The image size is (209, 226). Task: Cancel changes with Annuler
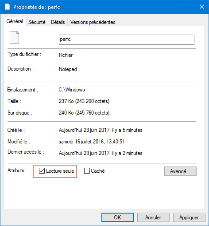(x=153, y=218)
